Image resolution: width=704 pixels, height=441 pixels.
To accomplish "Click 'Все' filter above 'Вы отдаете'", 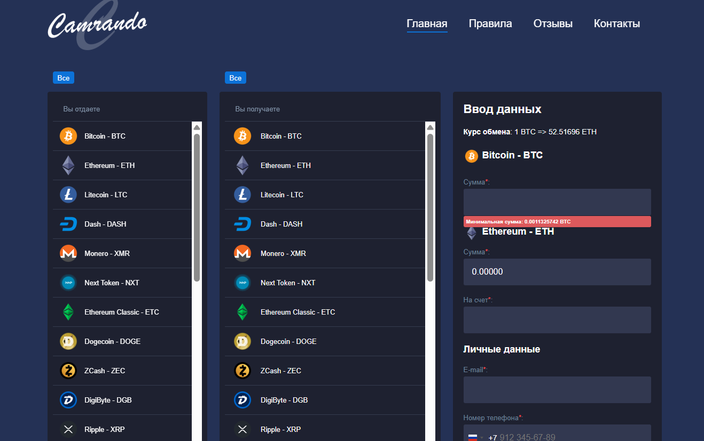I will [63, 78].
